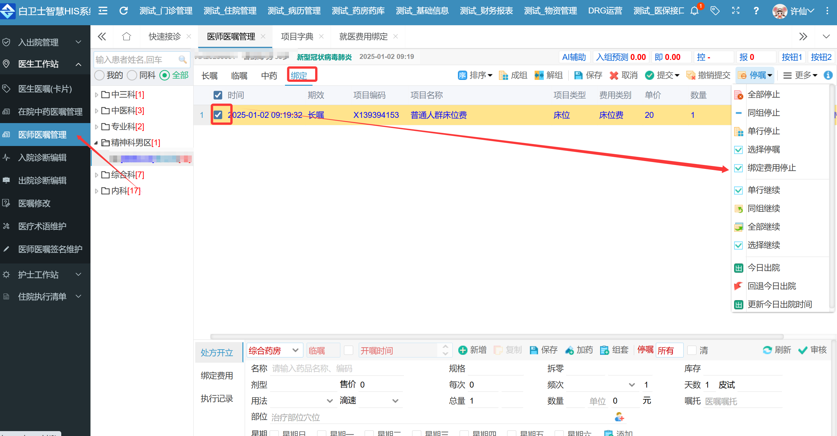
Task: Uncheck the first order row checkbox
Action: pyautogui.click(x=218, y=115)
